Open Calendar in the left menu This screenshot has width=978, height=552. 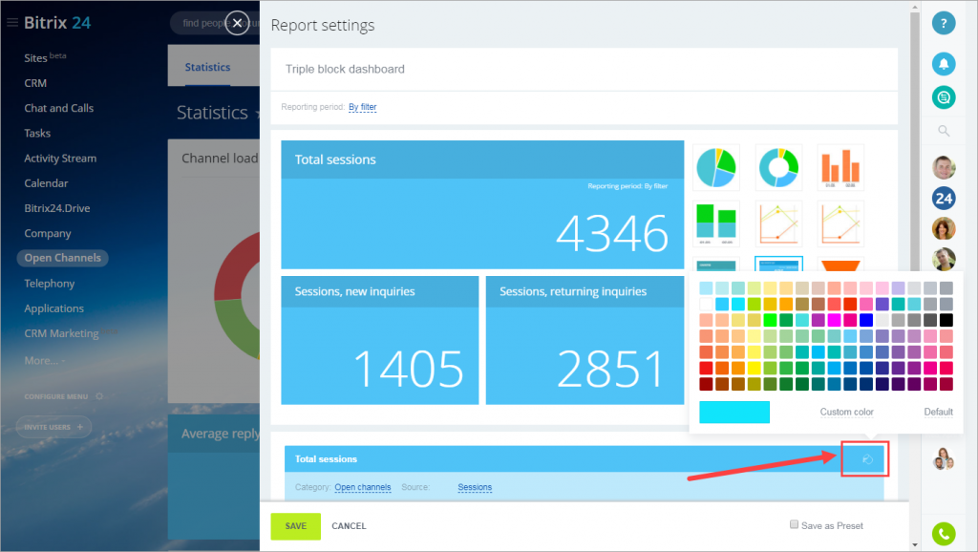[46, 183]
